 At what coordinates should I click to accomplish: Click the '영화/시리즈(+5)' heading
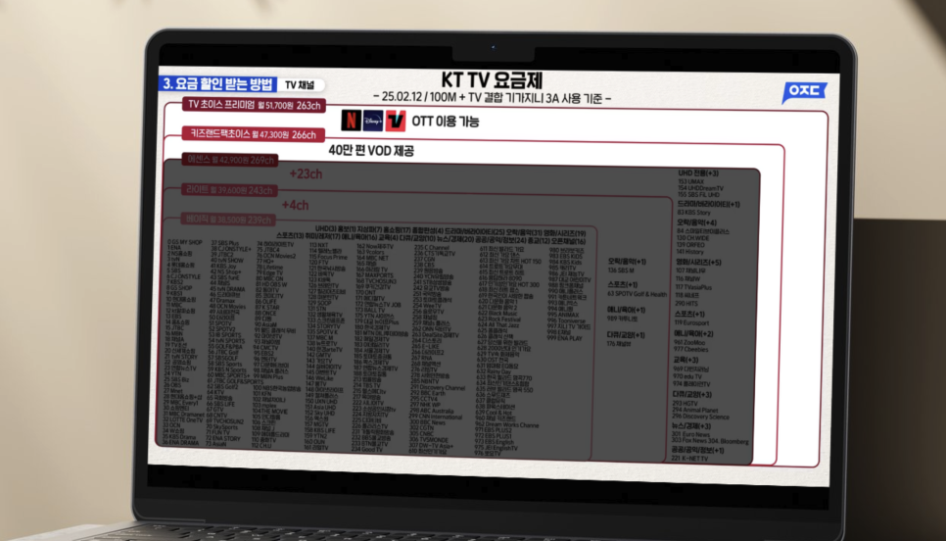[x=698, y=263]
